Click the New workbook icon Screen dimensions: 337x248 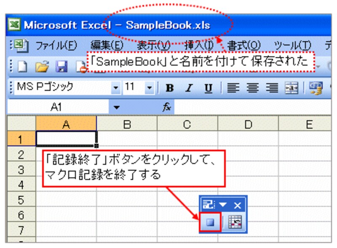(23, 66)
